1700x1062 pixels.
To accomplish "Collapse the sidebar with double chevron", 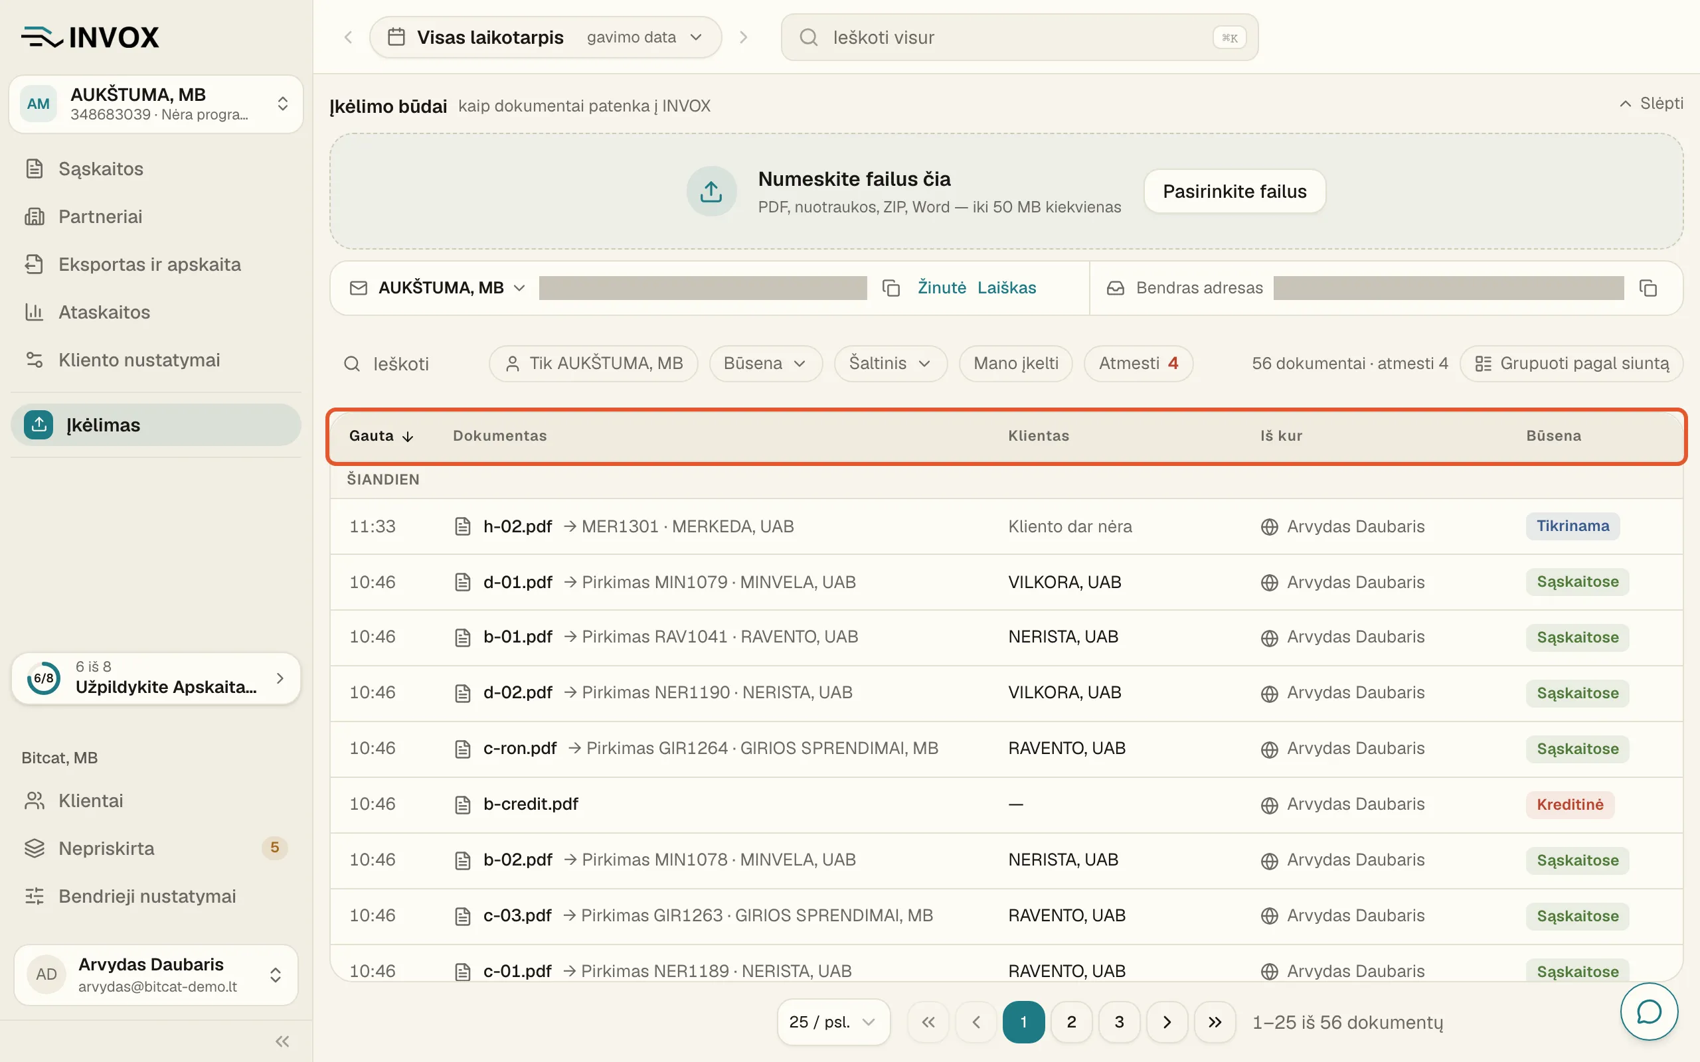I will (x=282, y=1041).
